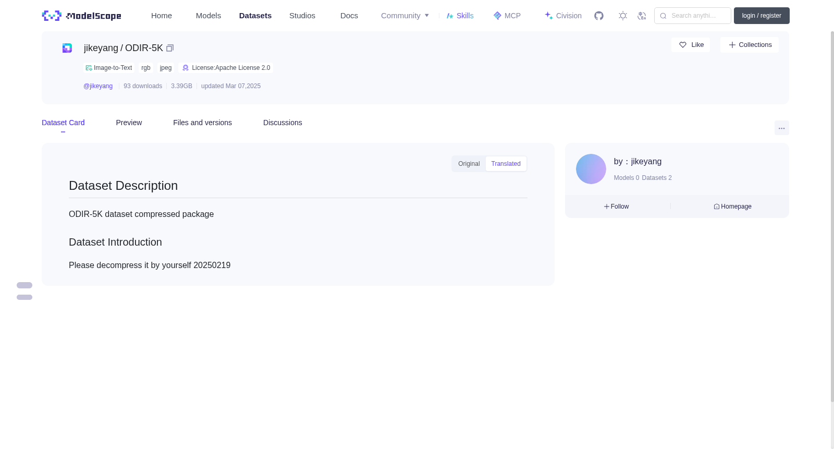Click the Apache License 2.0 tag

226,68
